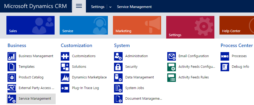Viewport: 254px width, 105px height.
Task: Open highlighted Service Management label
Action: coord(35,98)
